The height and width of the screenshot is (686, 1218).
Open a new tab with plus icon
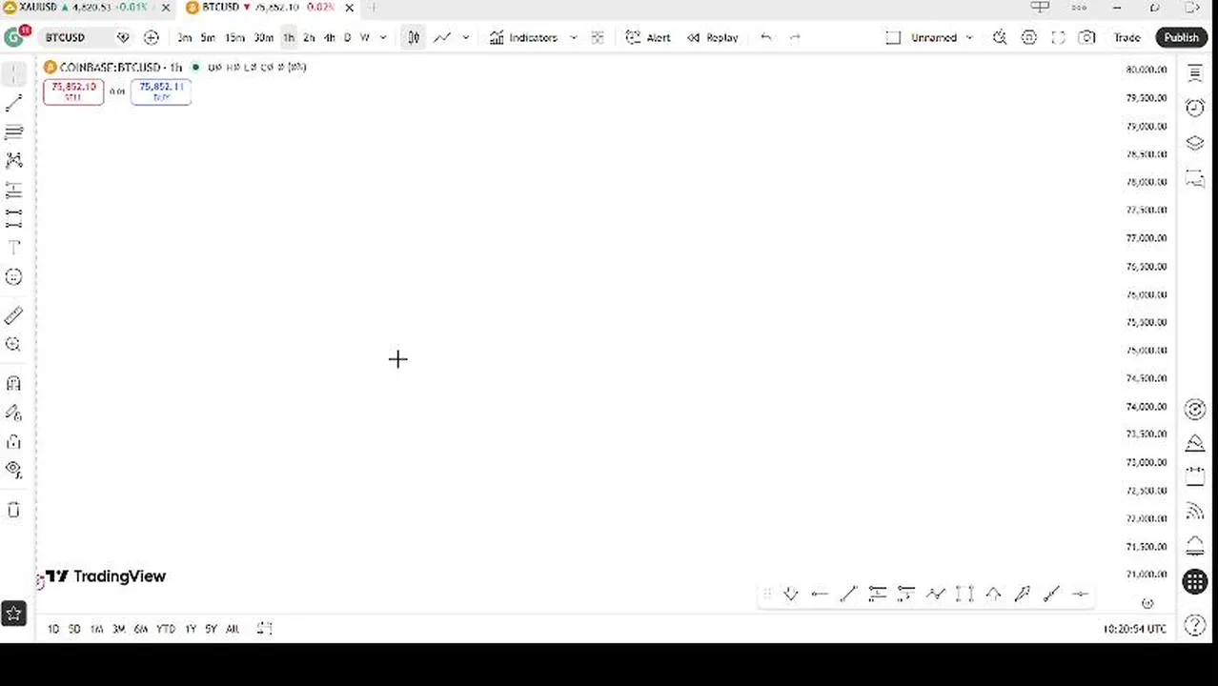tap(373, 8)
